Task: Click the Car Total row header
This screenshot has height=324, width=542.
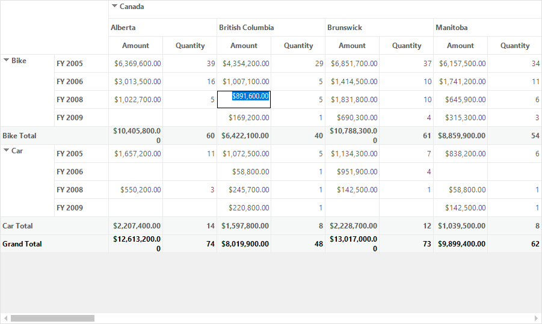Action: coord(54,226)
